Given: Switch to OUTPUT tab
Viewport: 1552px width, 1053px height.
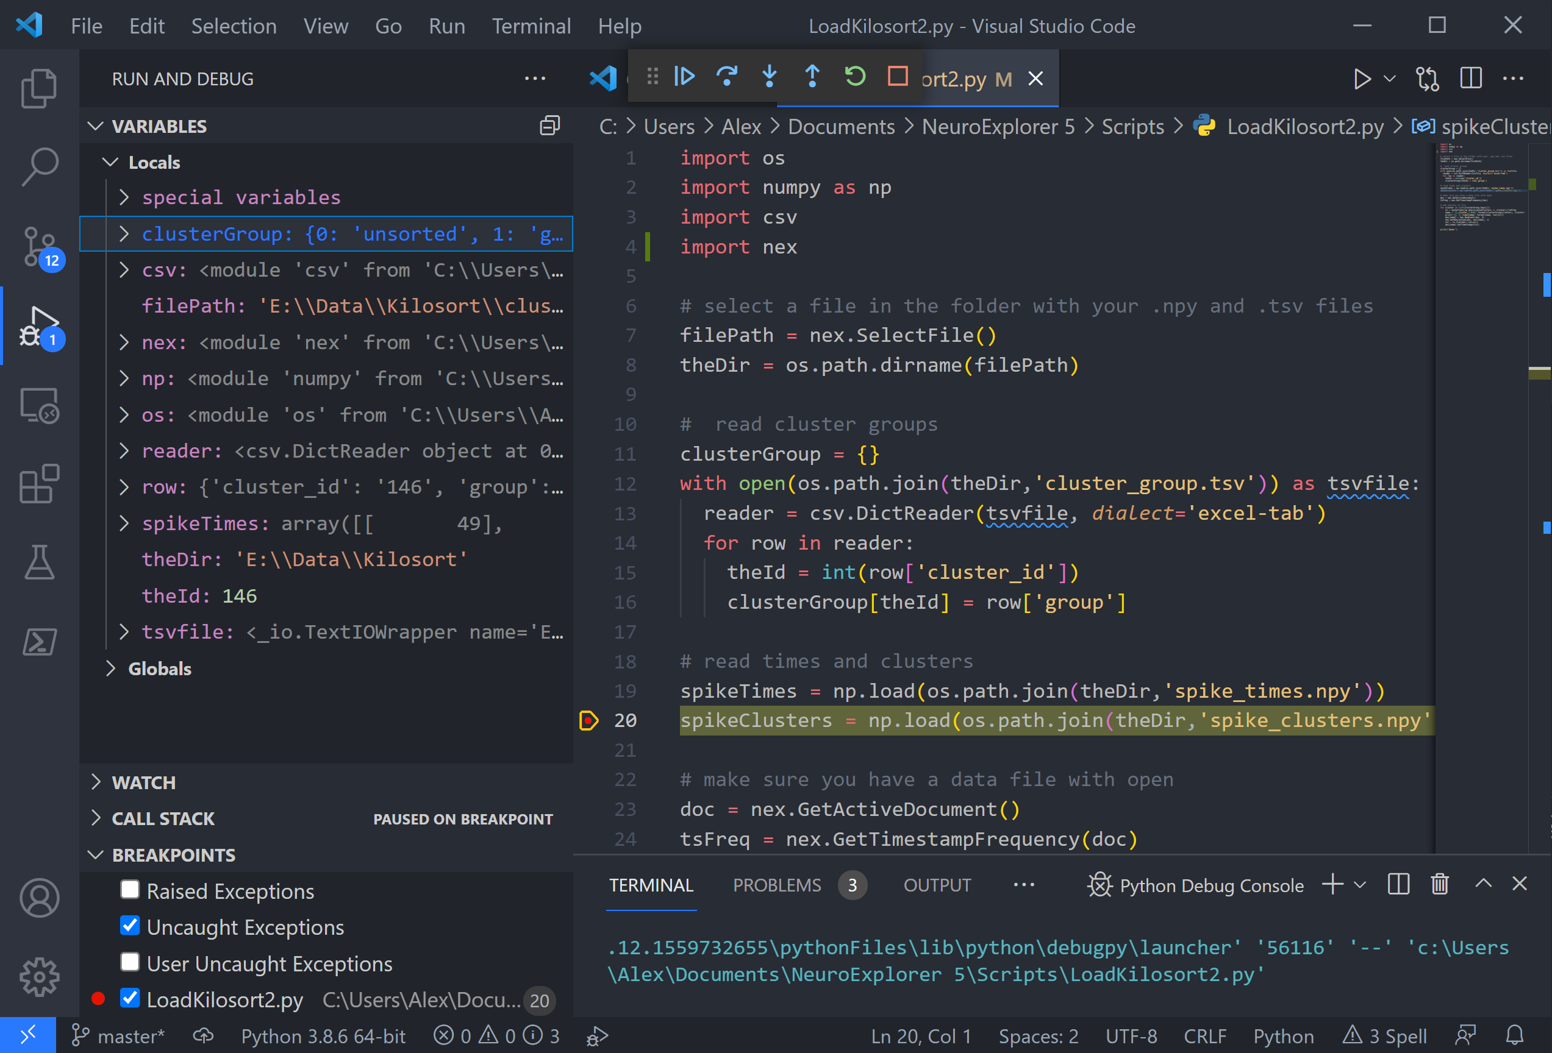Looking at the screenshot, I should [x=937, y=885].
